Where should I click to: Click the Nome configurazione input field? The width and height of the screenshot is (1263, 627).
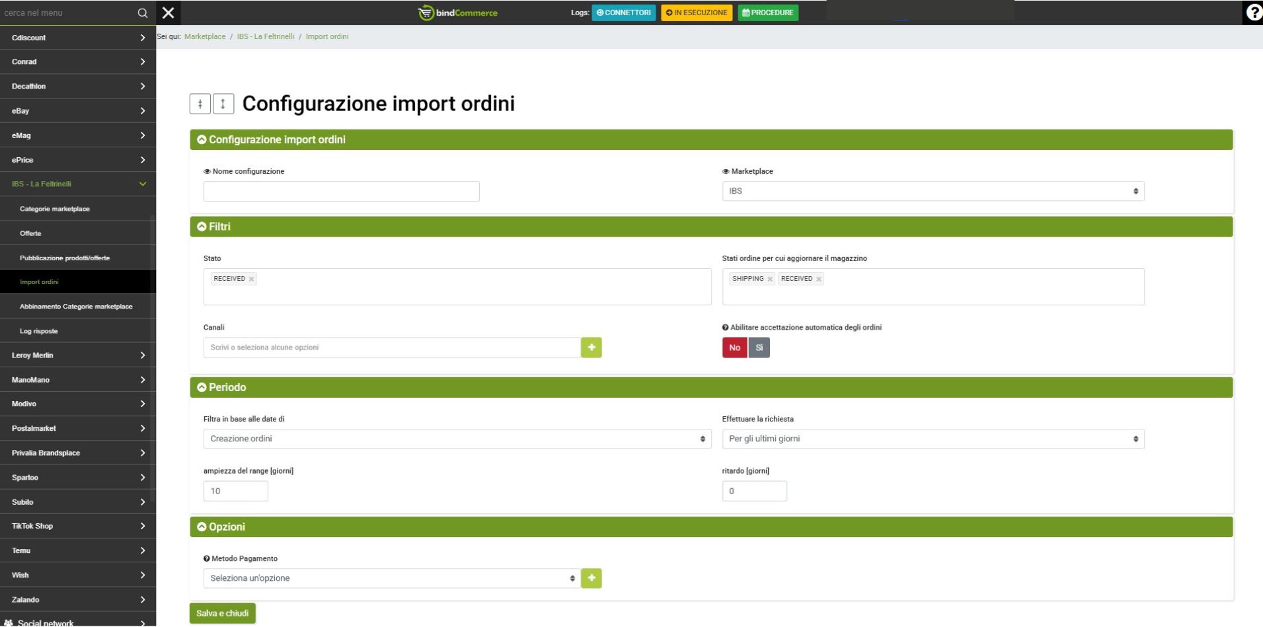341,192
